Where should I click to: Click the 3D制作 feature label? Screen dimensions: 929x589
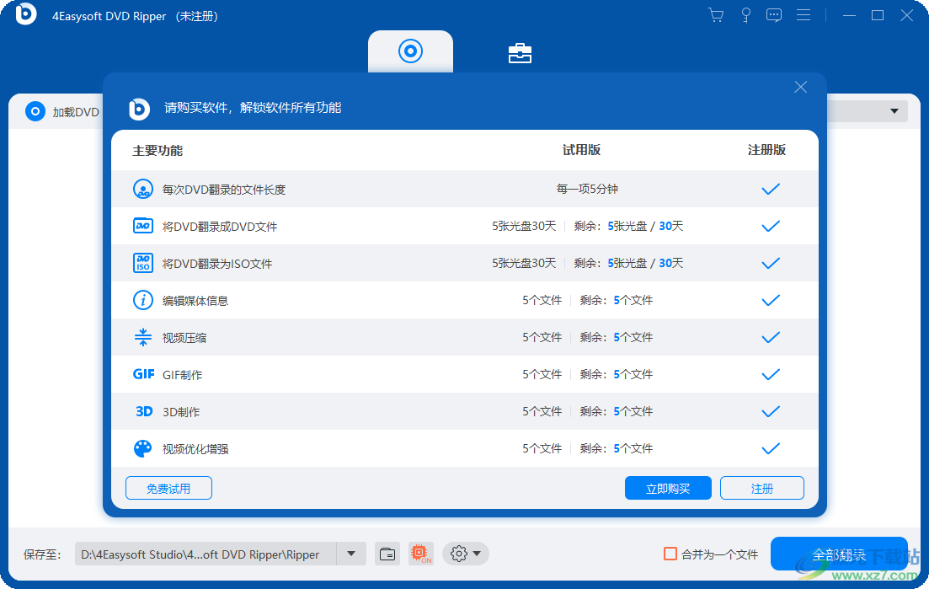pos(181,412)
